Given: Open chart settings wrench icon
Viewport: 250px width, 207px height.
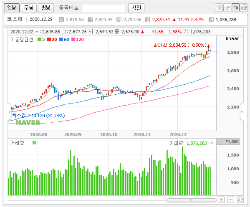Looking at the screenshot, I should 219,8.
